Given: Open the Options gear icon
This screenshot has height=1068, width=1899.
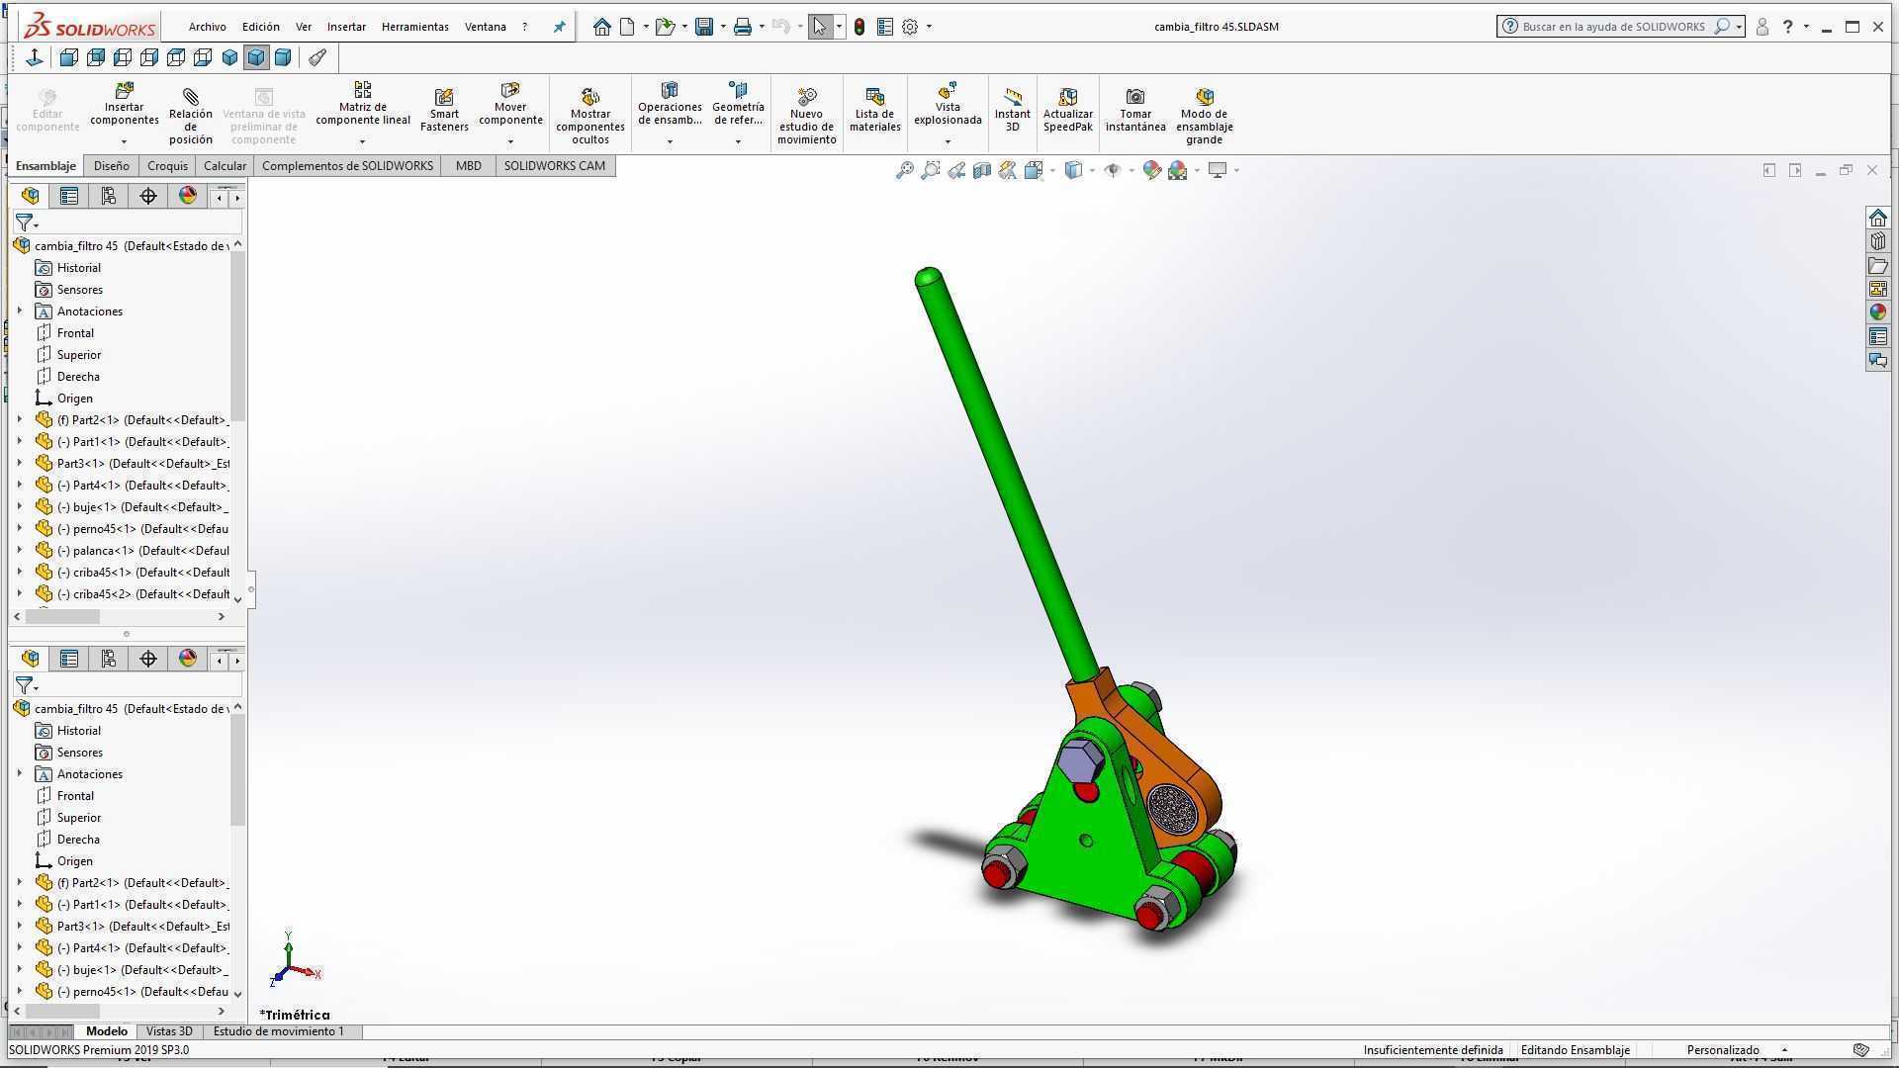Looking at the screenshot, I should click(x=910, y=27).
